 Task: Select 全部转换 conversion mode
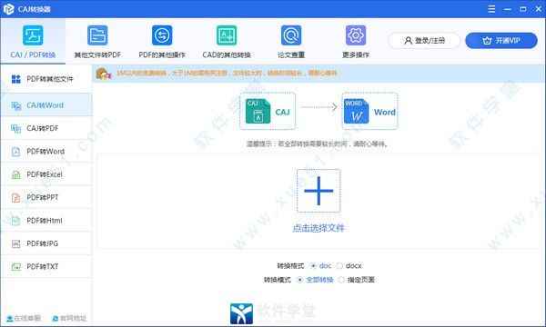(x=299, y=280)
